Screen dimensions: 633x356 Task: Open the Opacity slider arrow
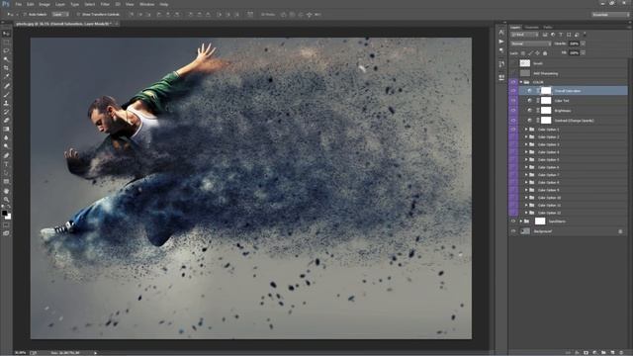pos(583,44)
